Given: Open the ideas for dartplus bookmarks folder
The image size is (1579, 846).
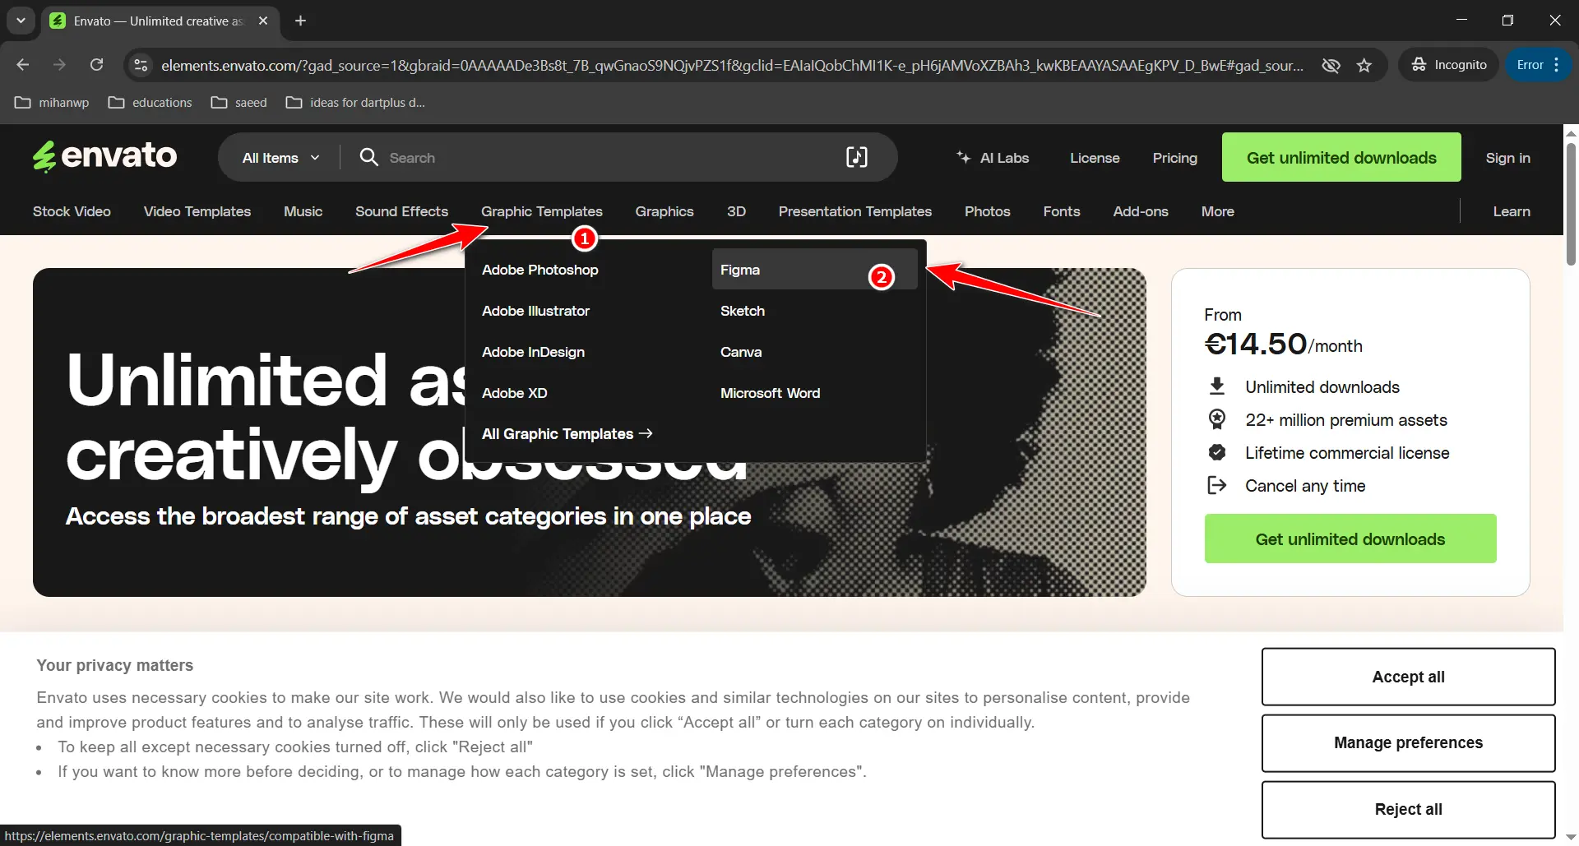Looking at the screenshot, I should tap(355, 103).
